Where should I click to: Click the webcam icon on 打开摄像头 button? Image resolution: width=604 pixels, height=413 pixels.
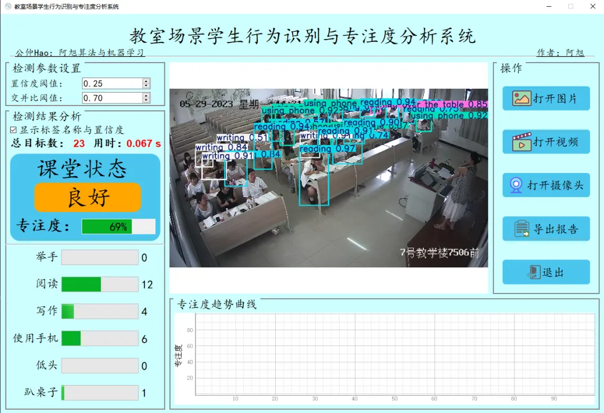coord(516,185)
